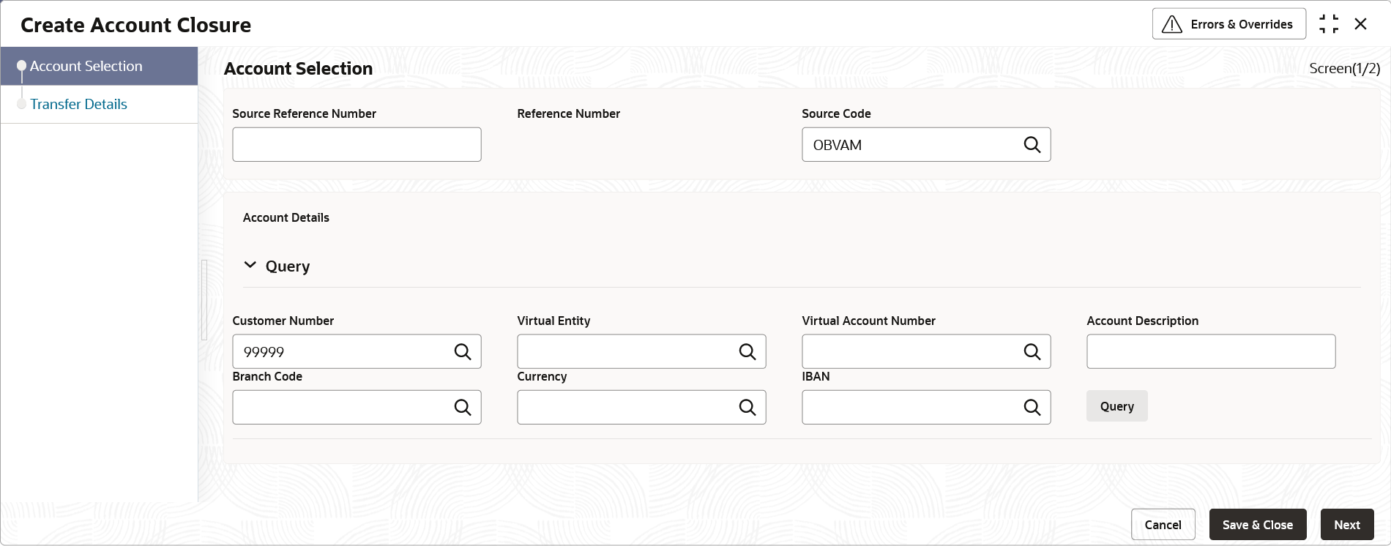1391x546 pixels.
Task: Open the Currency lookup magnifier icon
Action: 747,408
